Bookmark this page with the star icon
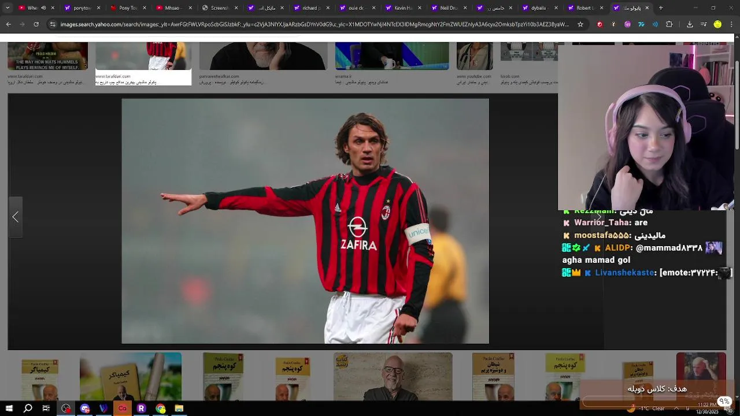This screenshot has width=740, height=416. pos(580,24)
